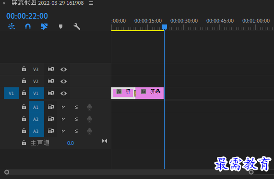Select the 屏幕截图 2022-03-29 161908 sequence tab
The width and height of the screenshot is (274, 179).
[x=48, y=3]
